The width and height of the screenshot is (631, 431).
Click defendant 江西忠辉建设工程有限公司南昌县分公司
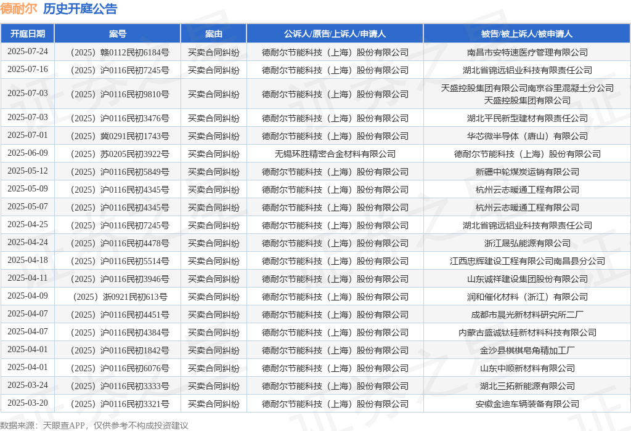point(527,261)
